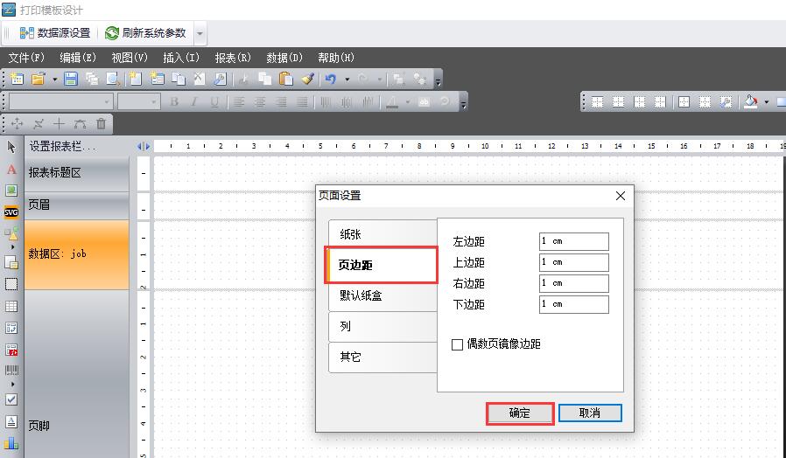Click the delete trash can icon
This screenshot has width=786, height=458.
[x=102, y=124]
